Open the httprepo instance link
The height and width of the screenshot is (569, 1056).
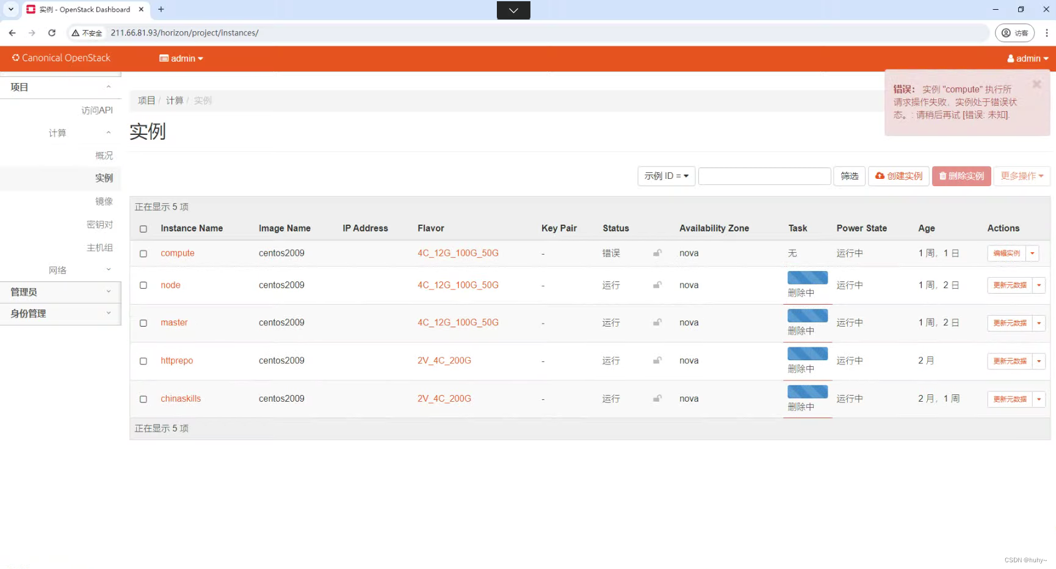coord(177,360)
